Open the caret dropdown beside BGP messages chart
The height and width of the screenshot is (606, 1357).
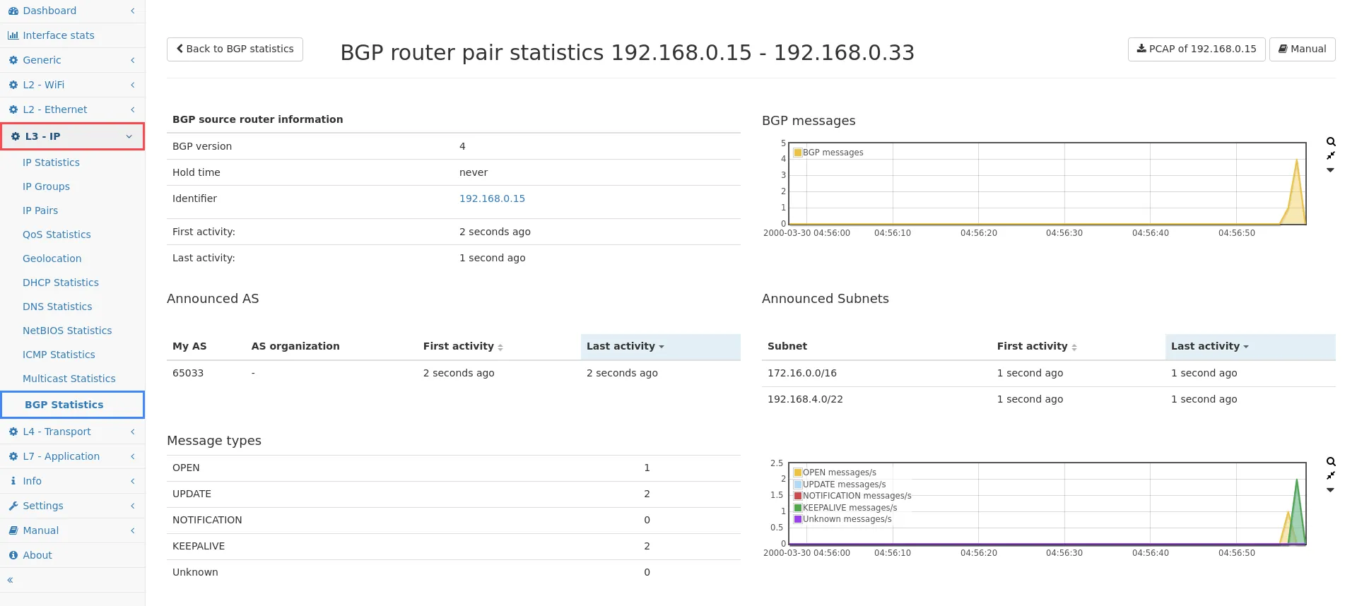point(1330,170)
